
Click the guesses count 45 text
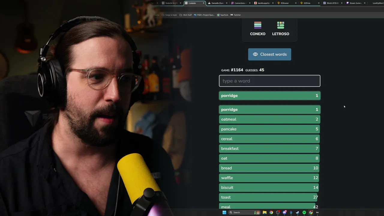pyautogui.click(x=262, y=70)
